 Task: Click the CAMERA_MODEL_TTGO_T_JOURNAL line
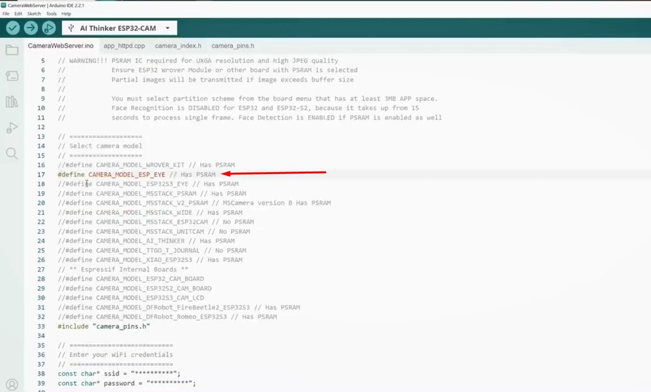pyautogui.click(x=152, y=250)
